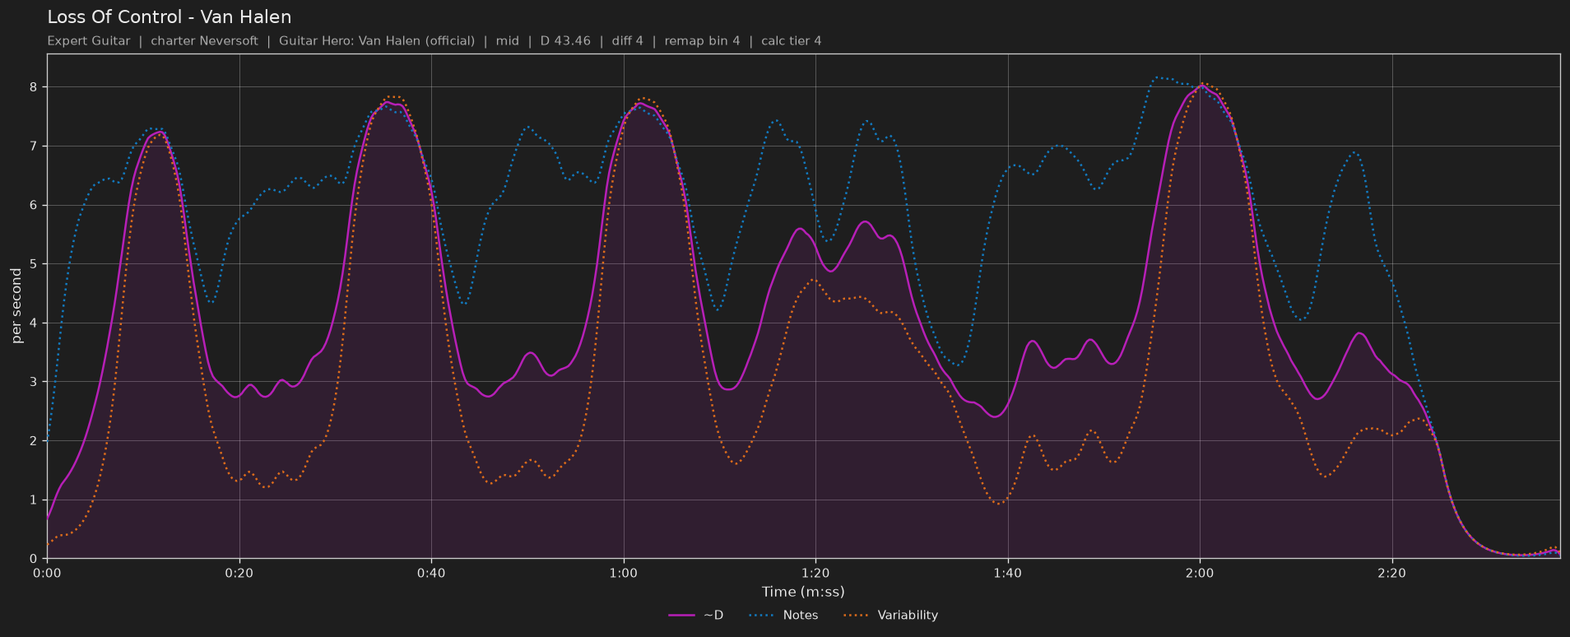The image size is (1570, 637).
Task: Click the 'Time (m:ss)' axis label
Action: pyautogui.click(x=803, y=592)
